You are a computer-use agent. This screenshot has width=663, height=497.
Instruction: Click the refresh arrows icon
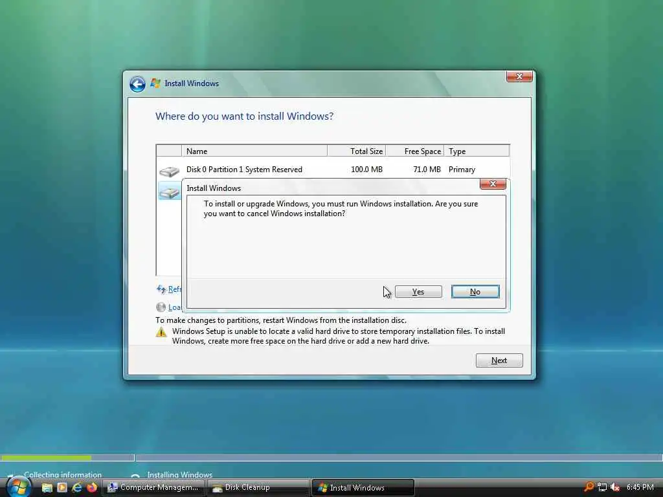[x=161, y=289]
